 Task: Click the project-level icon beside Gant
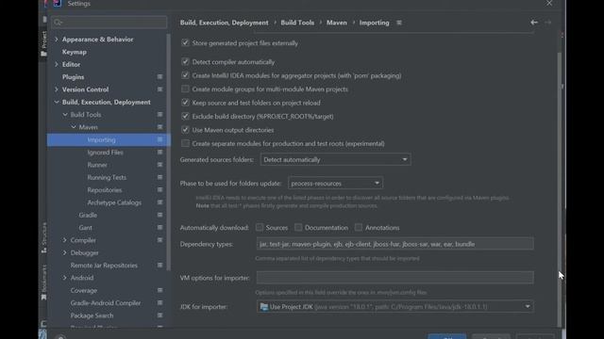[159, 228]
